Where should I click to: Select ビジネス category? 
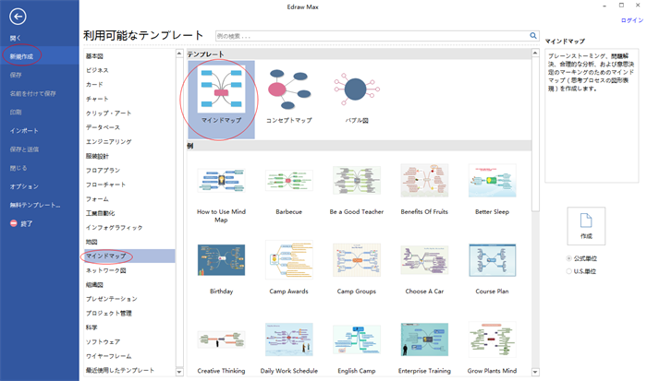coord(97,70)
